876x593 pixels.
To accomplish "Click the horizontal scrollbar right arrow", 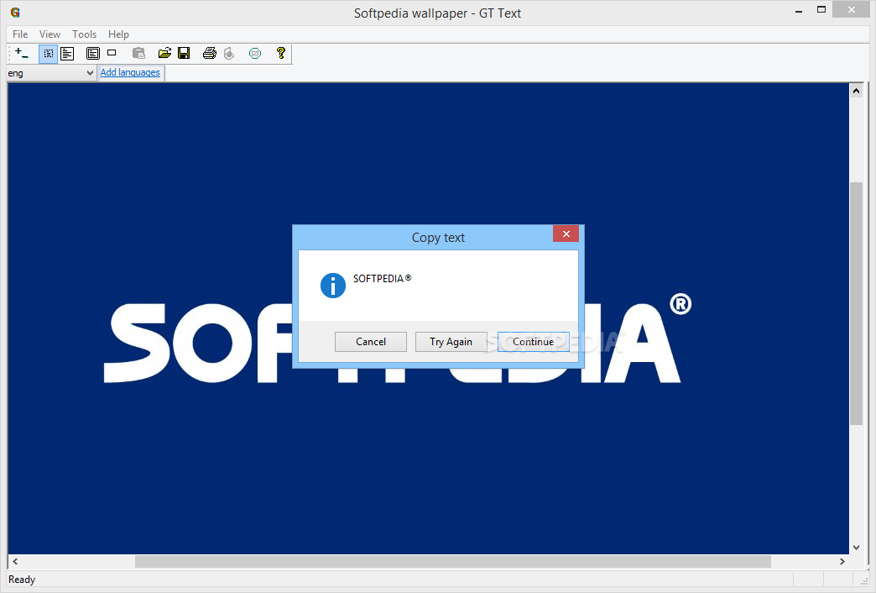I will click(x=842, y=561).
